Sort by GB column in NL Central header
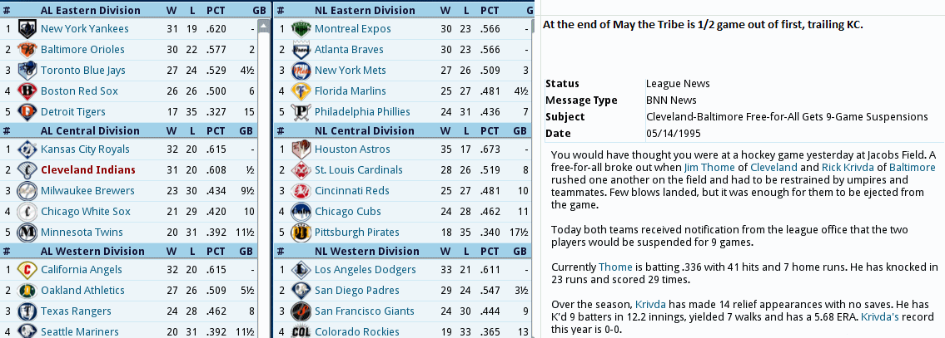Image resolution: width=945 pixels, height=338 pixels. [520, 130]
